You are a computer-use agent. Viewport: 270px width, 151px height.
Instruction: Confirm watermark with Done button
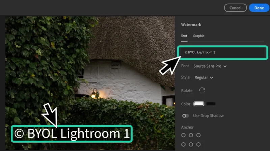[259, 8]
